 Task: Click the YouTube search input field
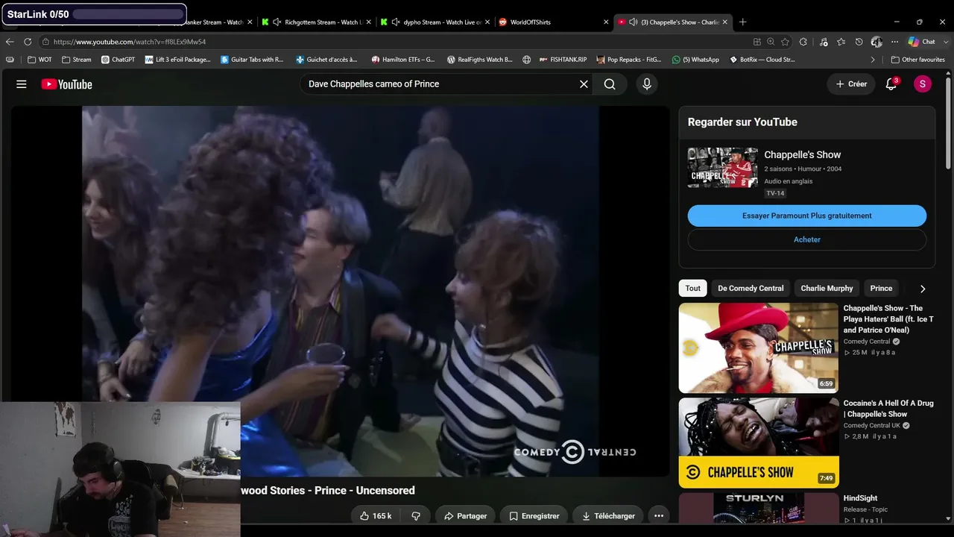click(440, 84)
